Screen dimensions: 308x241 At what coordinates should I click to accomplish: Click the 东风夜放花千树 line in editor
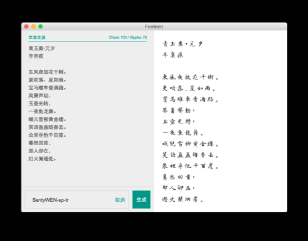(47, 72)
